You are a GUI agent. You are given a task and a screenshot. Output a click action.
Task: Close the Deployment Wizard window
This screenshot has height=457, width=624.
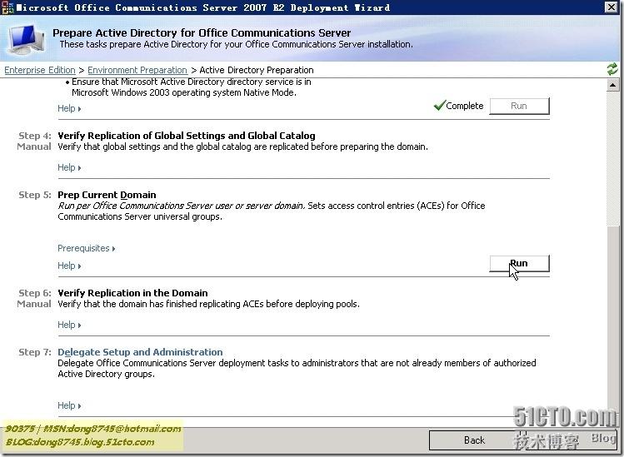(612, 7)
